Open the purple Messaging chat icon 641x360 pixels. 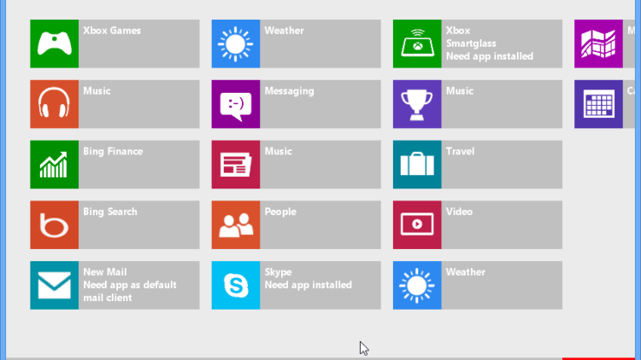pyautogui.click(x=236, y=104)
